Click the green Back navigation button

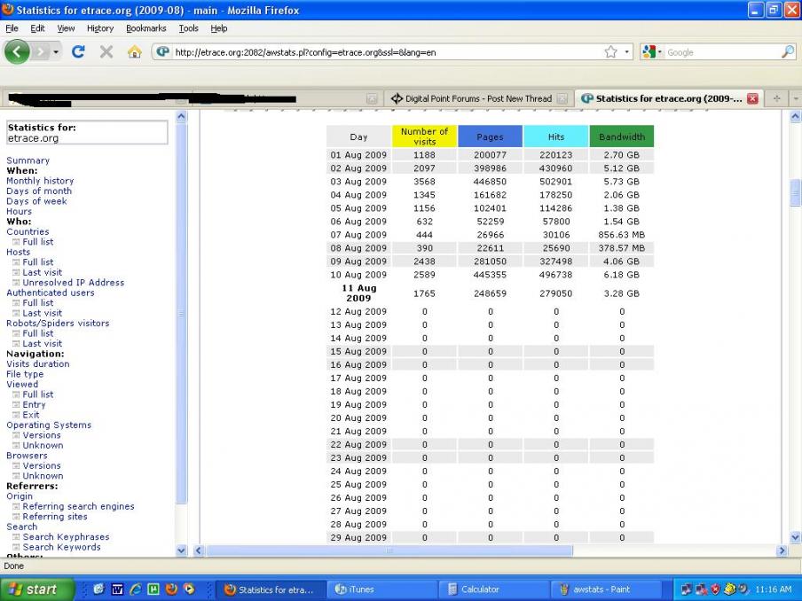click(x=17, y=51)
